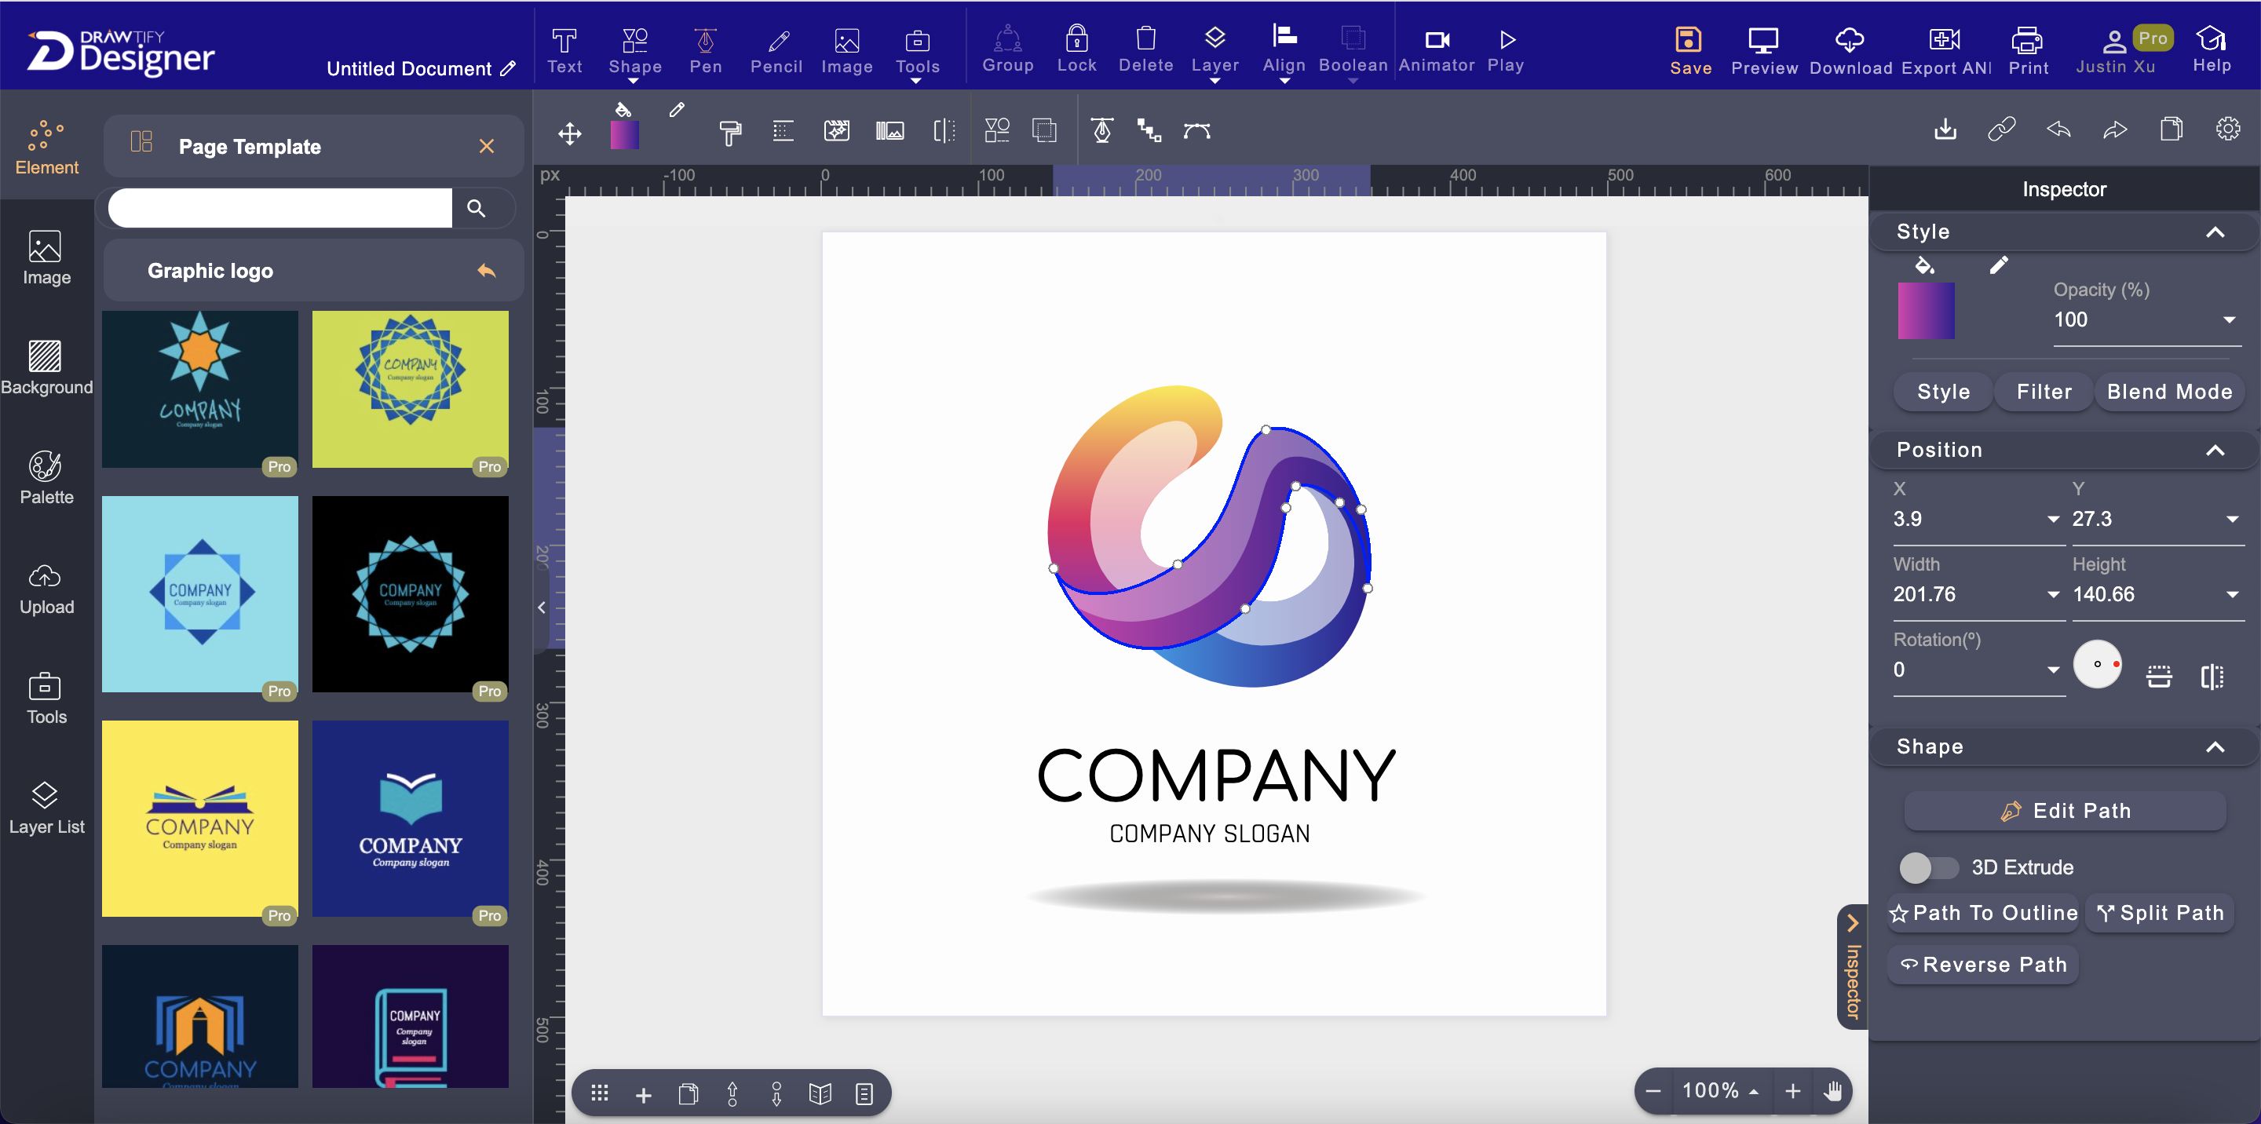Click the Reverse Path button

click(1983, 965)
